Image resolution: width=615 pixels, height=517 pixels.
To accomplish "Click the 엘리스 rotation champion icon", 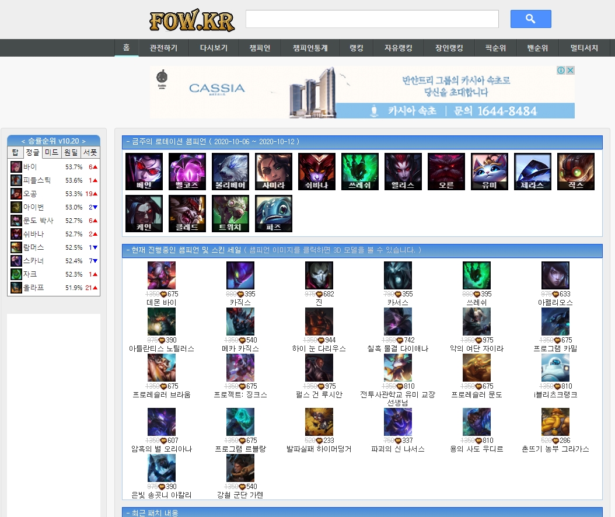I will [x=403, y=172].
